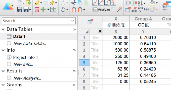Open the paint bucket dropdown arrow
Viewport: 171px width, 90px height.
157,3
